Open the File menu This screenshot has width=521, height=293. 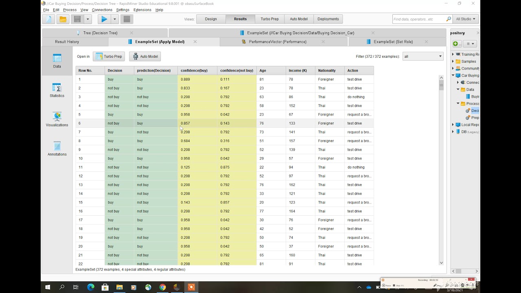coord(46,10)
